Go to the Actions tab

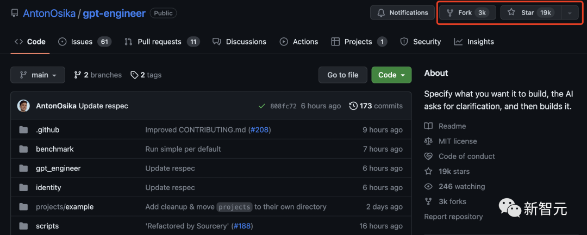coord(298,42)
